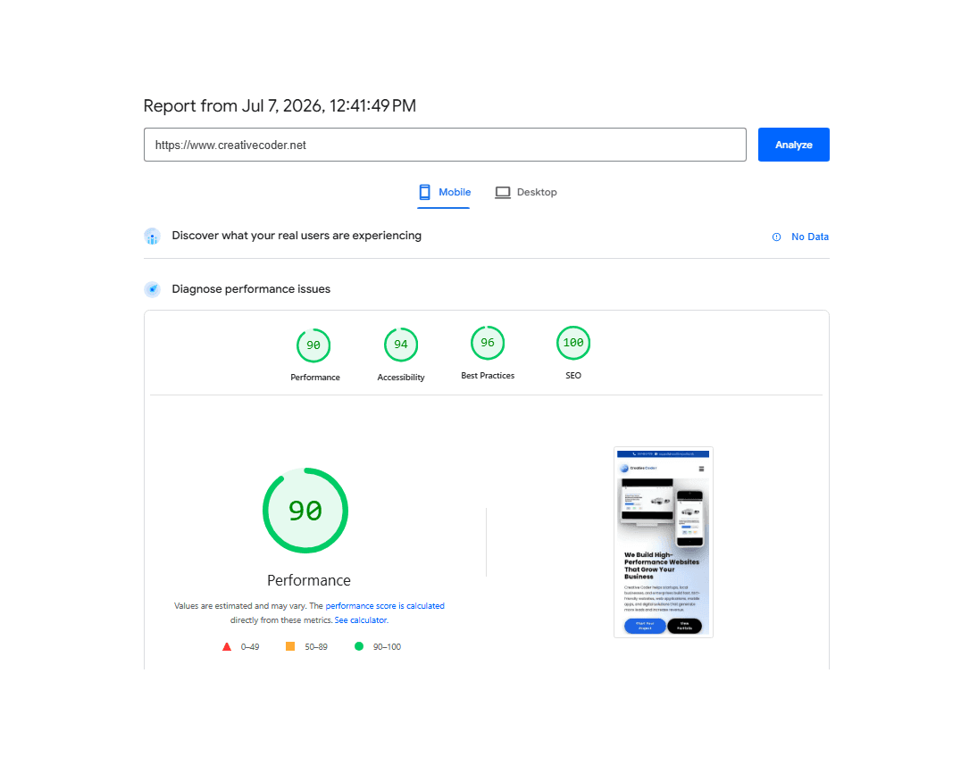The height and width of the screenshot is (773, 961).
Task: Click the Best Practices label
Action: (488, 376)
